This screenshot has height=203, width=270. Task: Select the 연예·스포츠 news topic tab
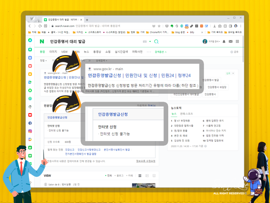(x=186, y=114)
